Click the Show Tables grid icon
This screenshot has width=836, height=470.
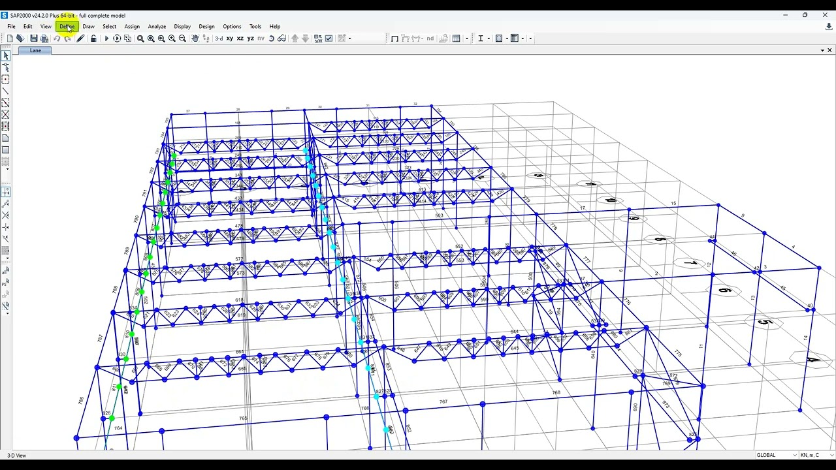[457, 39]
